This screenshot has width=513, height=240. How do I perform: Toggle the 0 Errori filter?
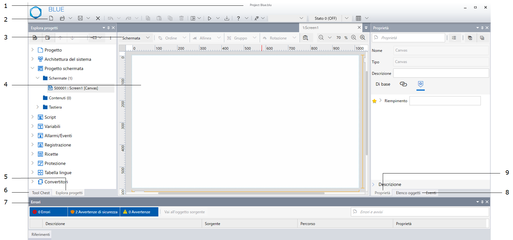[x=48, y=212]
